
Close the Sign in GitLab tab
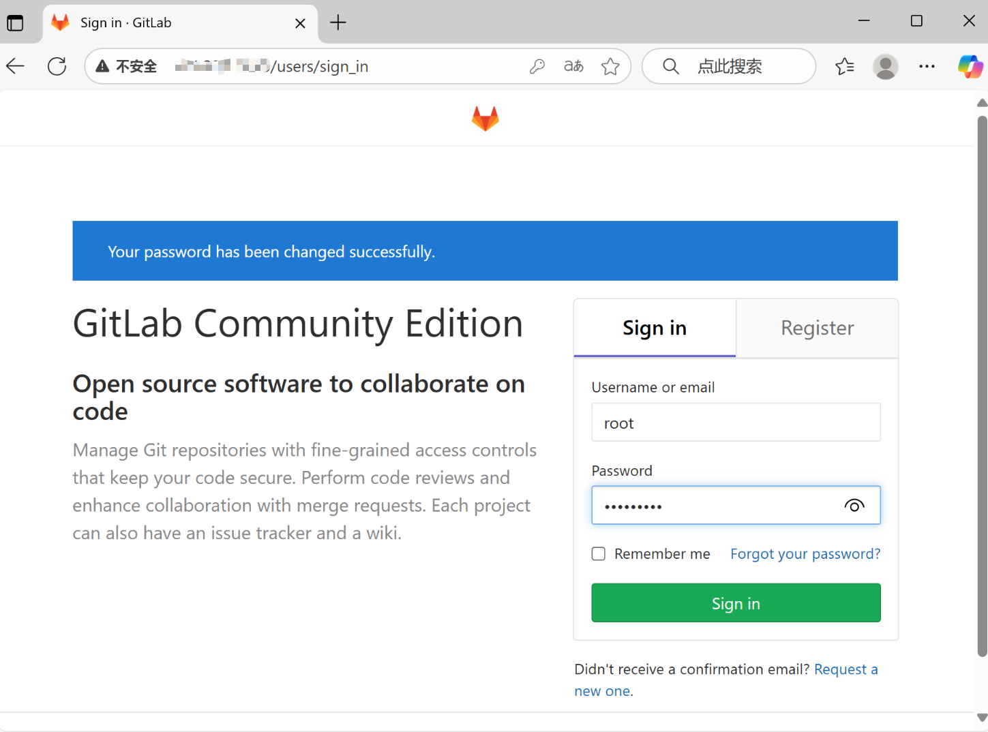click(300, 23)
